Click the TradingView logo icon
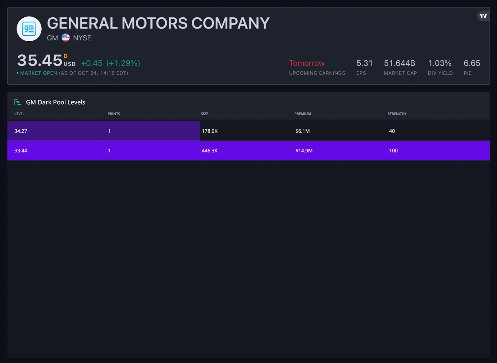497x363 pixels. coord(483,16)
